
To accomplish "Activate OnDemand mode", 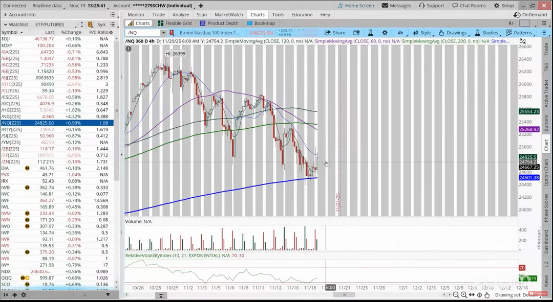I will click(530, 14).
